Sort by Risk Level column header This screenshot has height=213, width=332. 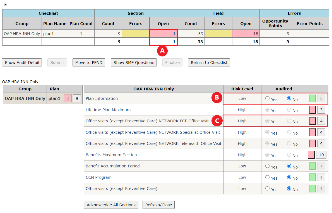pos(242,89)
